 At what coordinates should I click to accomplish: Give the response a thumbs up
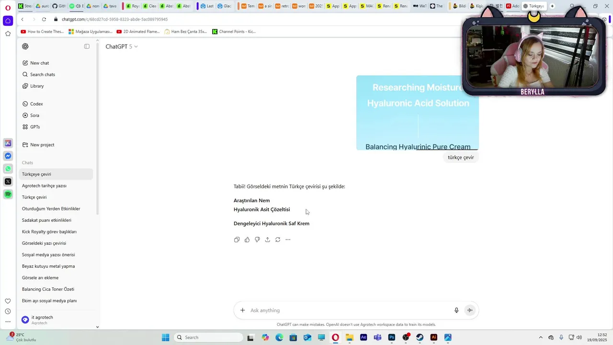247,240
